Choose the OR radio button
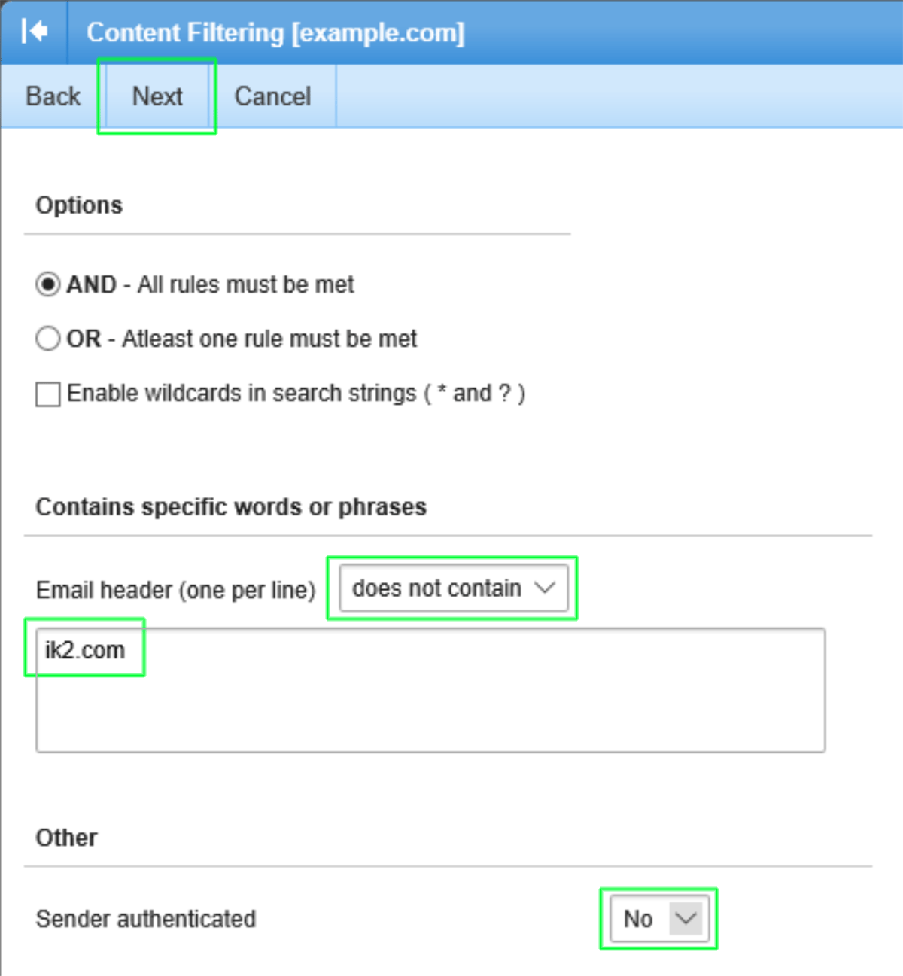This screenshot has height=976, width=903. pyautogui.click(x=48, y=339)
